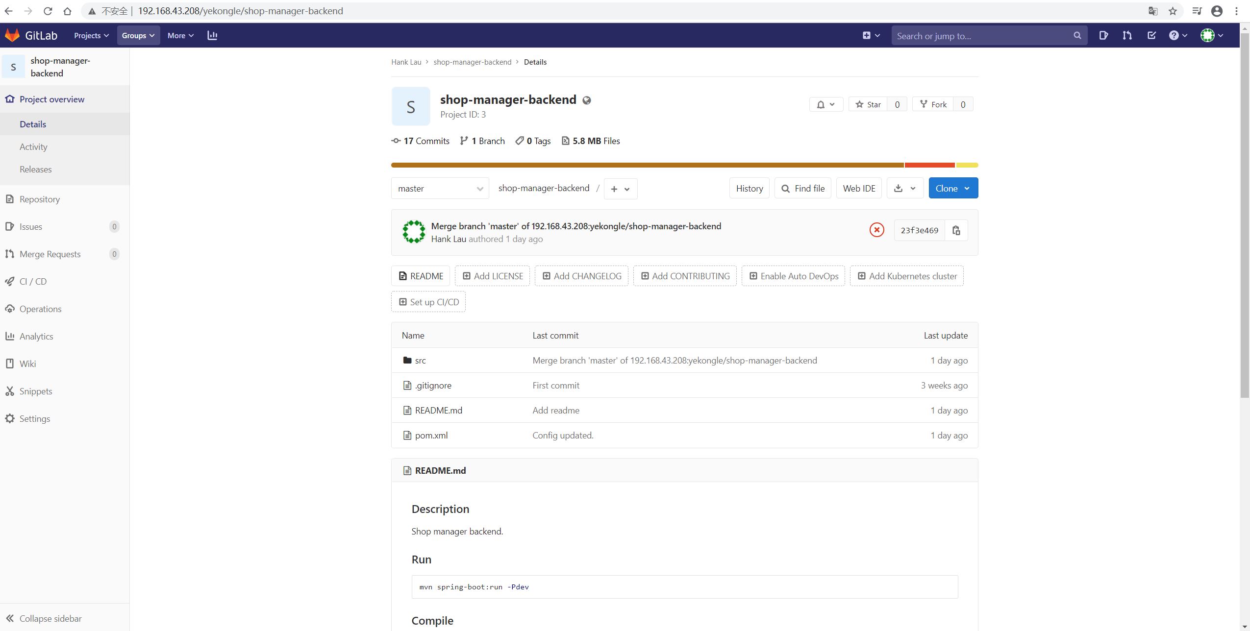Open the Web IDE
The height and width of the screenshot is (631, 1250).
(859, 188)
